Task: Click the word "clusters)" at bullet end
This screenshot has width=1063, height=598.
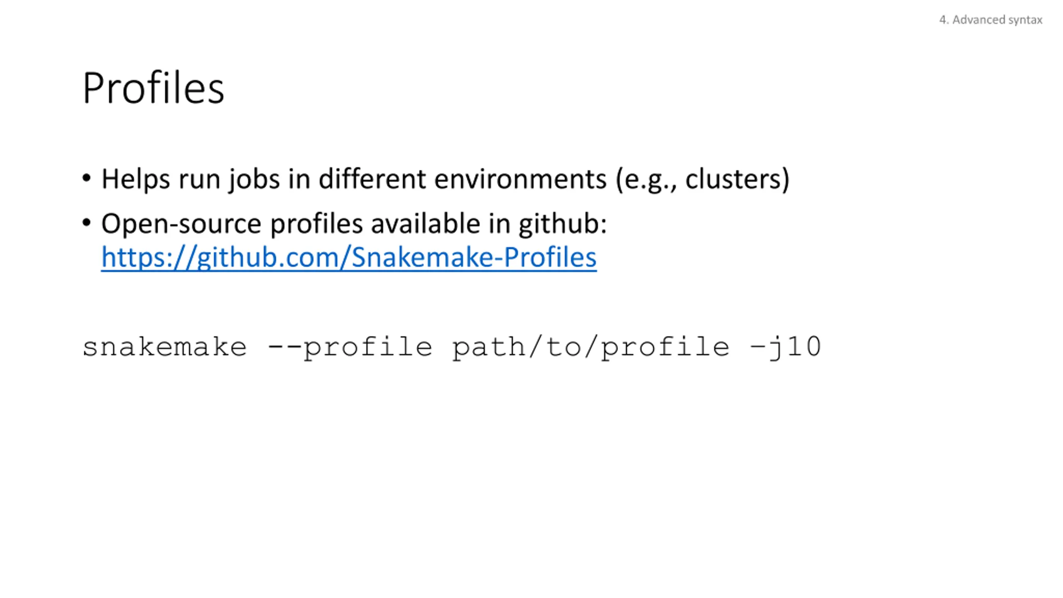Action: click(x=737, y=179)
